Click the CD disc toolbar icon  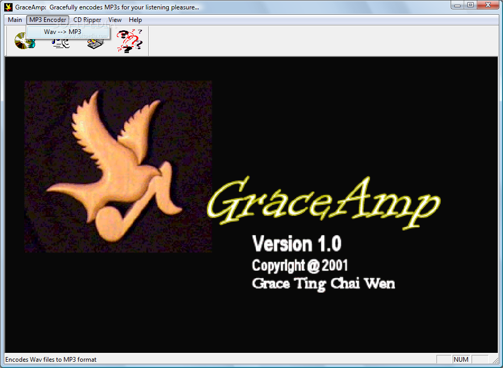[x=25, y=41]
